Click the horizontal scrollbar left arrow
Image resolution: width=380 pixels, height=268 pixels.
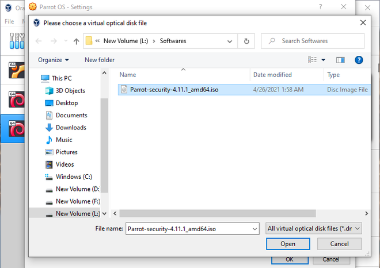click(115, 213)
